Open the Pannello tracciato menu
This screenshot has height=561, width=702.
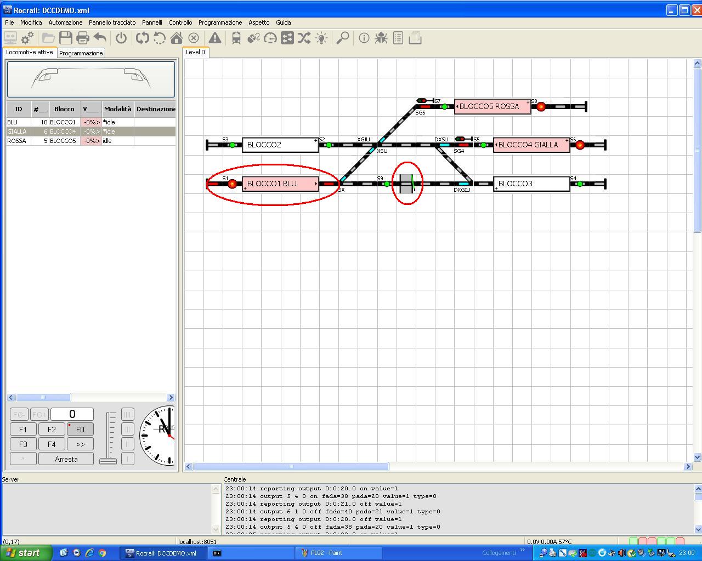112,22
